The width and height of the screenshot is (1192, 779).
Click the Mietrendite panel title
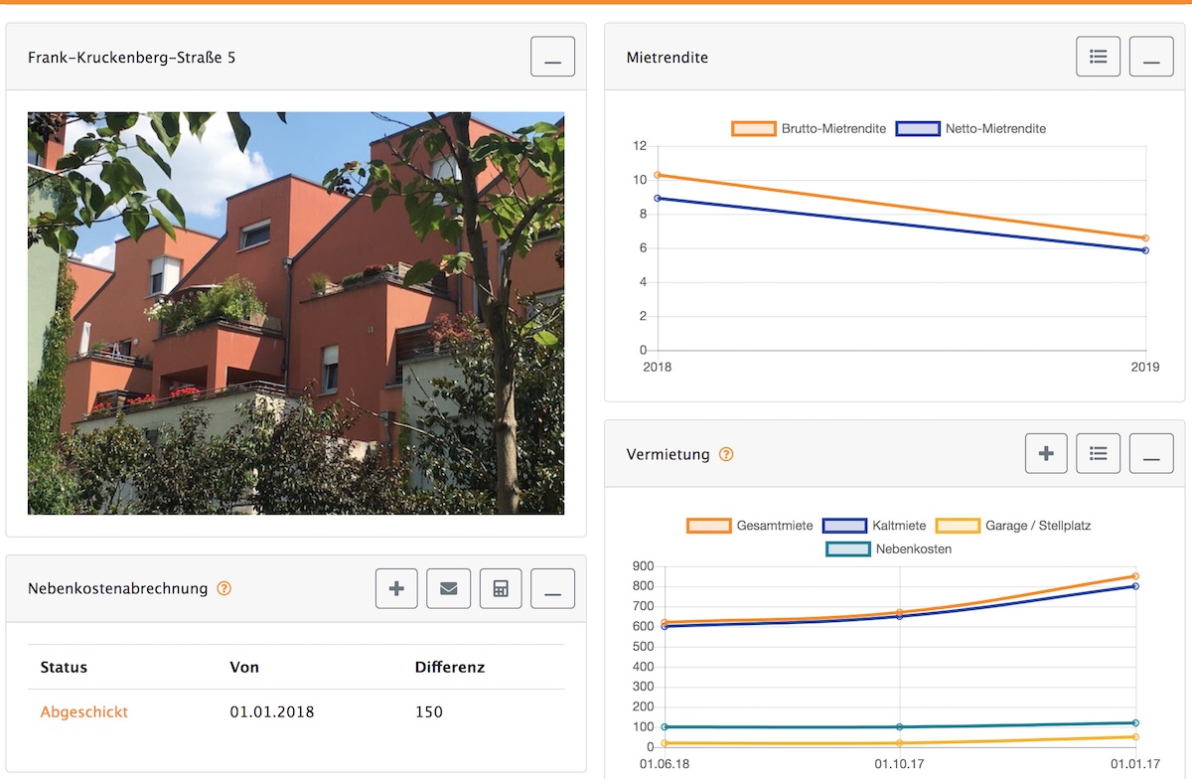[668, 58]
